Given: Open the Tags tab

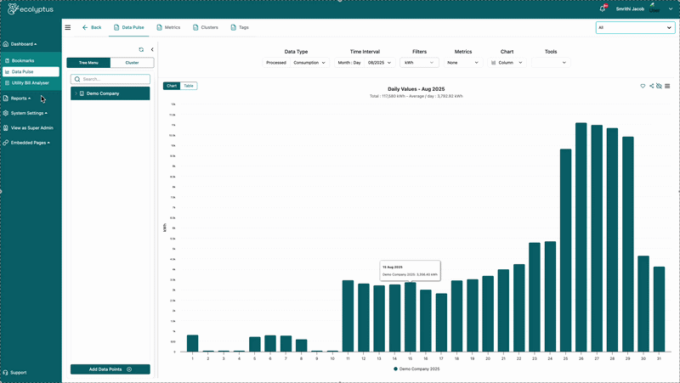Looking at the screenshot, I should pos(240,27).
